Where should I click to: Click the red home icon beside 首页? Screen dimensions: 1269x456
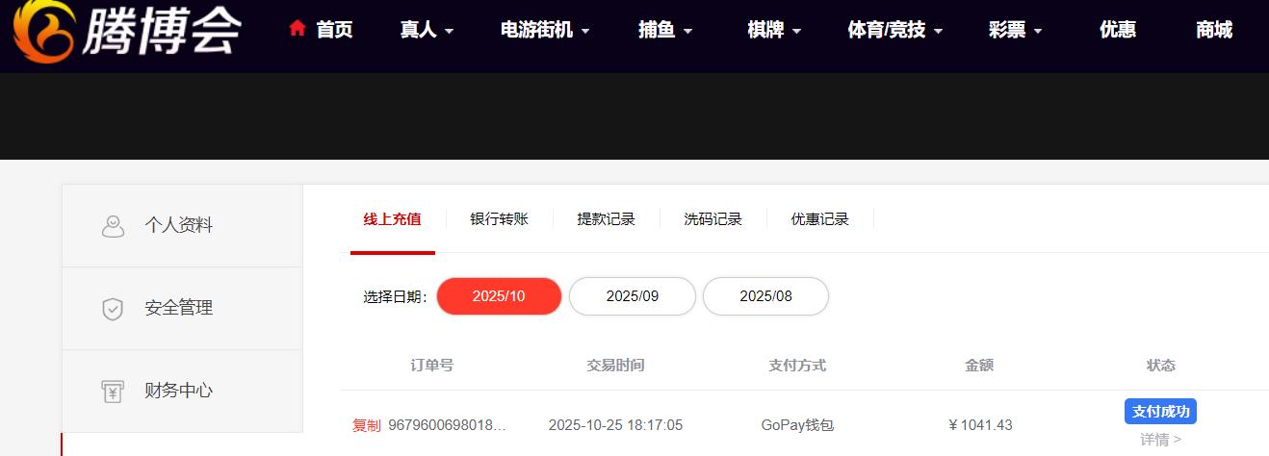pyautogui.click(x=298, y=28)
